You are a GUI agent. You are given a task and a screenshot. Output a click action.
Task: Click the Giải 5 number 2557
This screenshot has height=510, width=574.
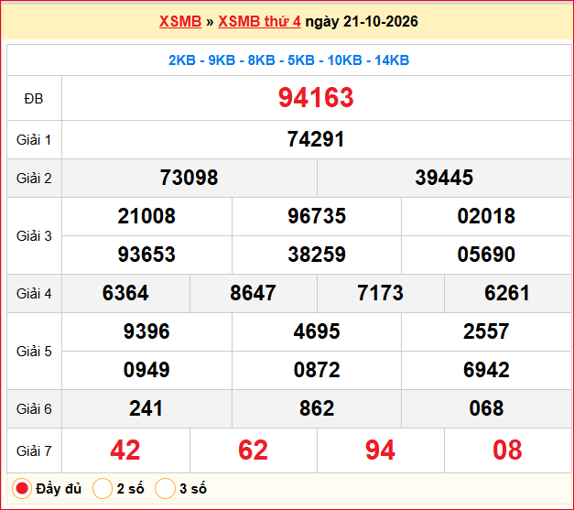486,331
